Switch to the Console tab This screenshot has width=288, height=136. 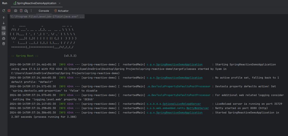click(x=44, y=11)
